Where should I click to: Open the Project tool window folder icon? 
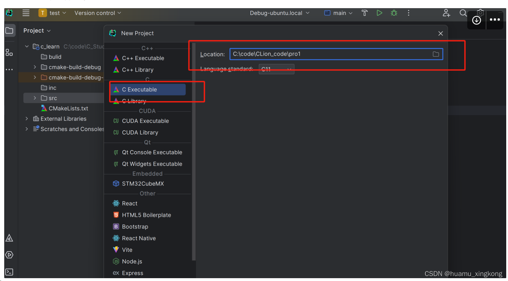tap(10, 30)
